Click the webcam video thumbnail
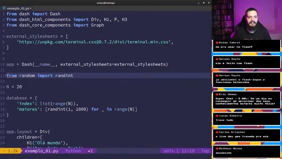The height and width of the screenshot is (159, 282). 247,20
